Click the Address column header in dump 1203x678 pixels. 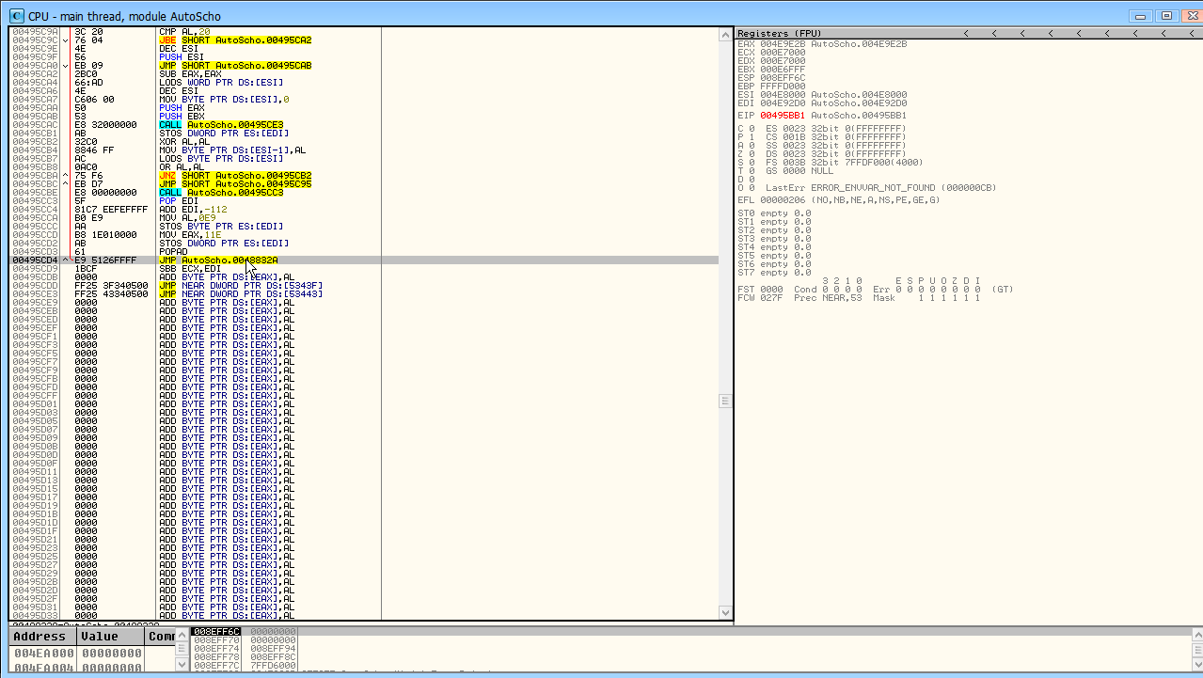40,637
